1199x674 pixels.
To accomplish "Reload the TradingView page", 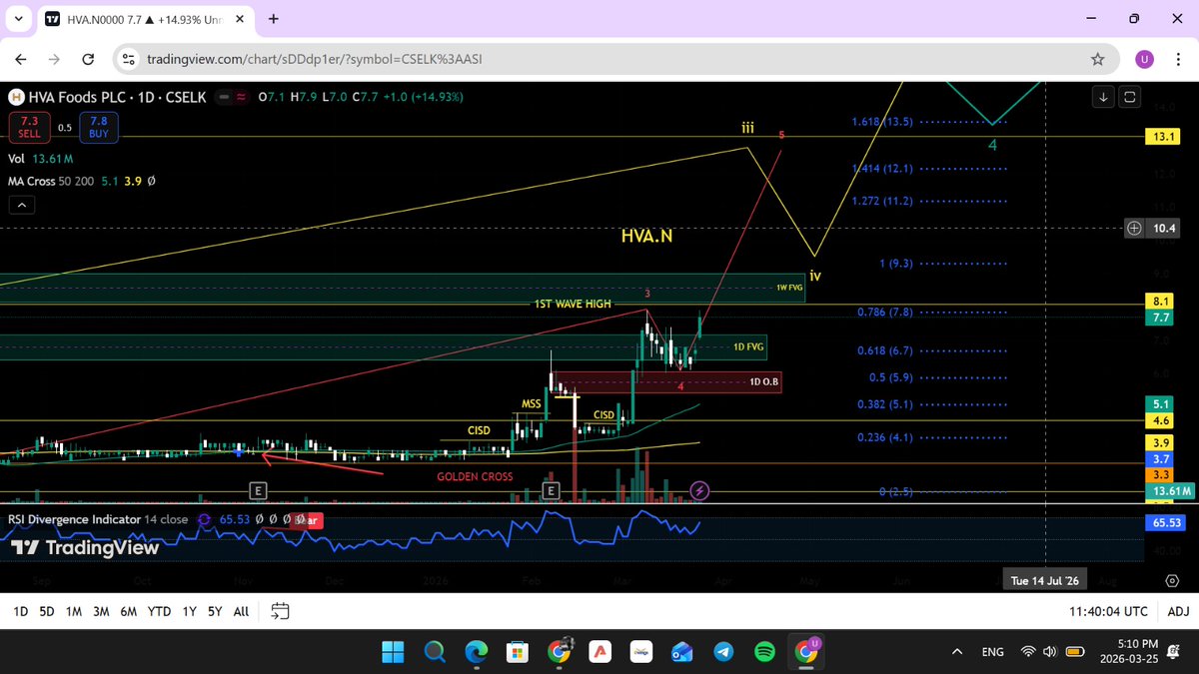I will tap(88, 59).
